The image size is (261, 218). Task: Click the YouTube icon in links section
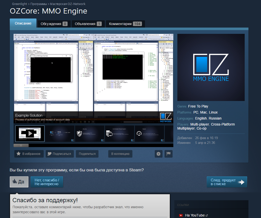[181, 215]
